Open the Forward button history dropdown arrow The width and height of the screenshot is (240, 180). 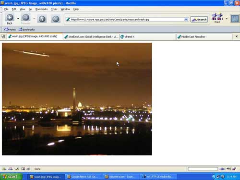tap(34, 19)
